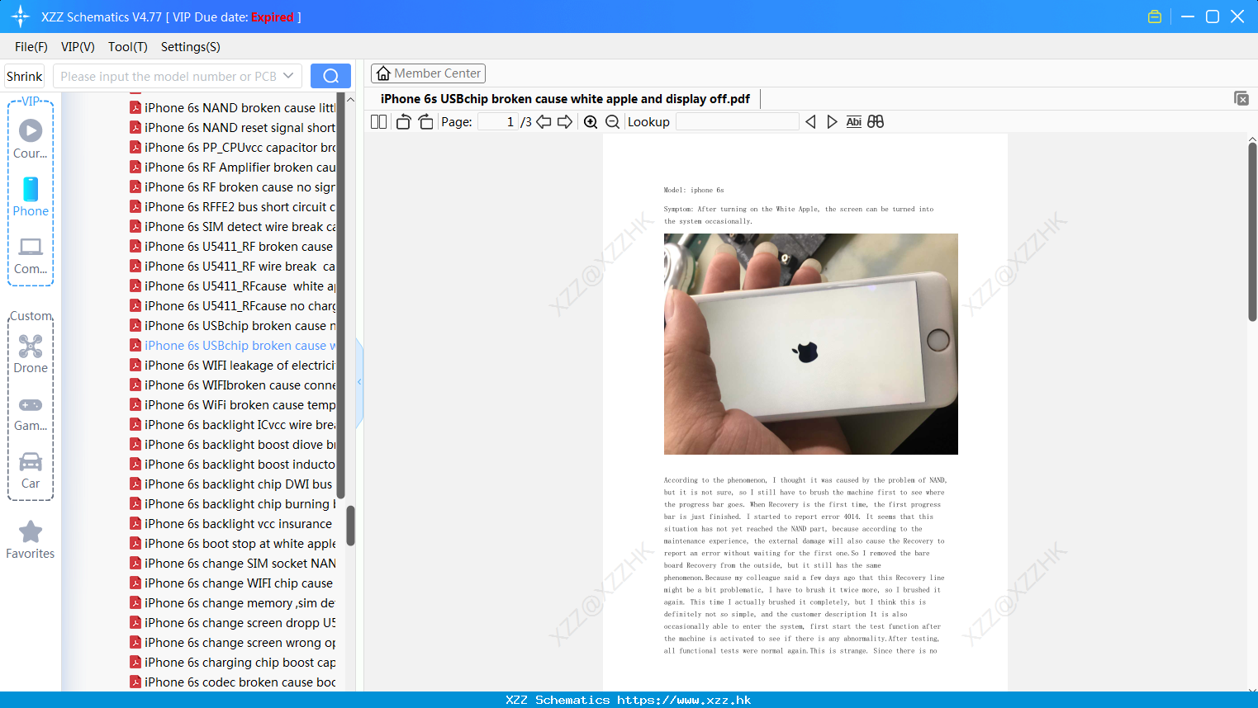
Task: Click the file list vertical scrollbar thumb
Action: pos(350,526)
